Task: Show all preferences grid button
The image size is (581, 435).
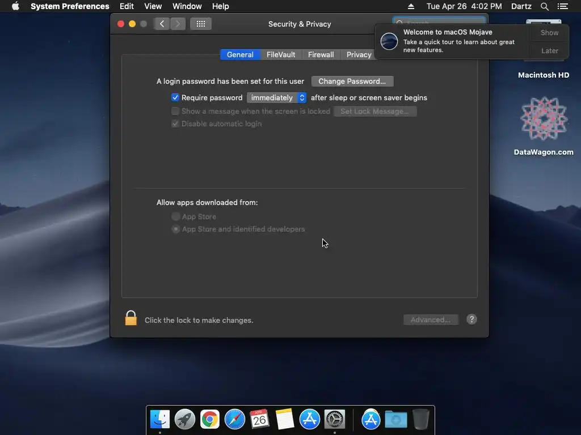Action: point(200,24)
